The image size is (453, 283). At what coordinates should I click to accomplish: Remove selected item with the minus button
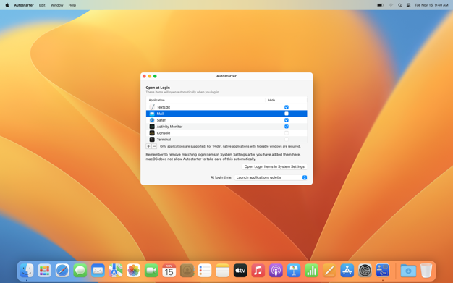[154, 146]
